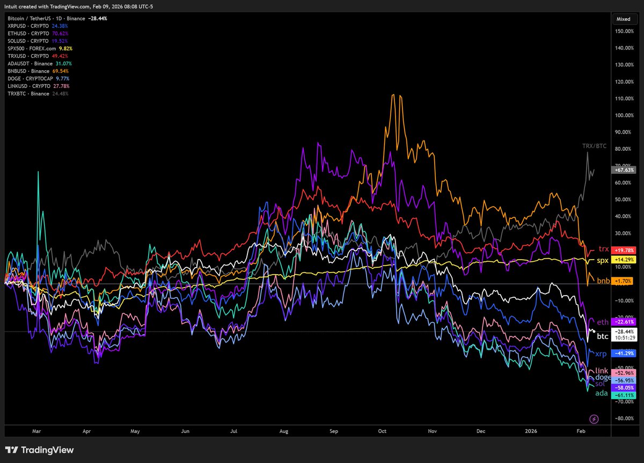Click the TradingView logo
The image size is (644, 463).
coord(40,450)
